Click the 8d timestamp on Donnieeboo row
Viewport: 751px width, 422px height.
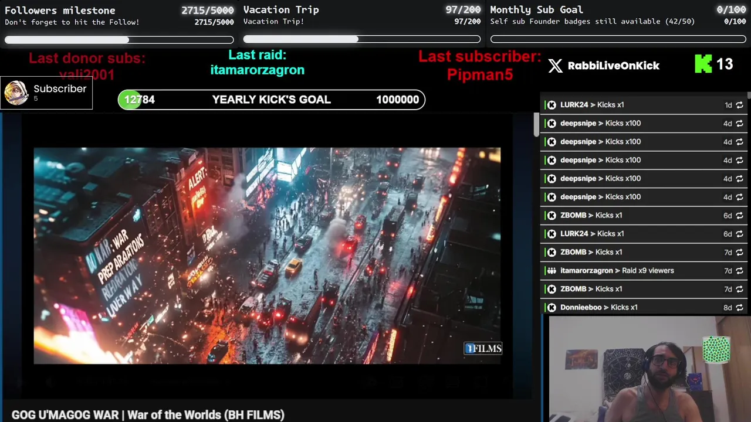point(728,308)
